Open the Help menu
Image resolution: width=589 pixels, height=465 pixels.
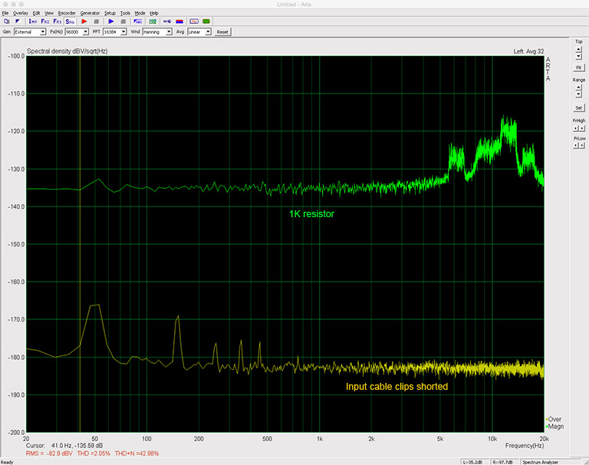[154, 13]
